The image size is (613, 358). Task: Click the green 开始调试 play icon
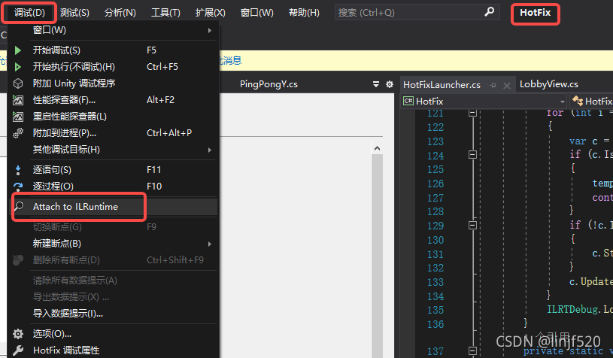[18, 50]
